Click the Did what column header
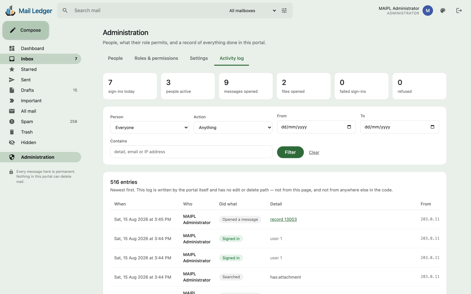The width and height of the screenshot is (471, 294). pyautogui.click(x=228, y=204)
